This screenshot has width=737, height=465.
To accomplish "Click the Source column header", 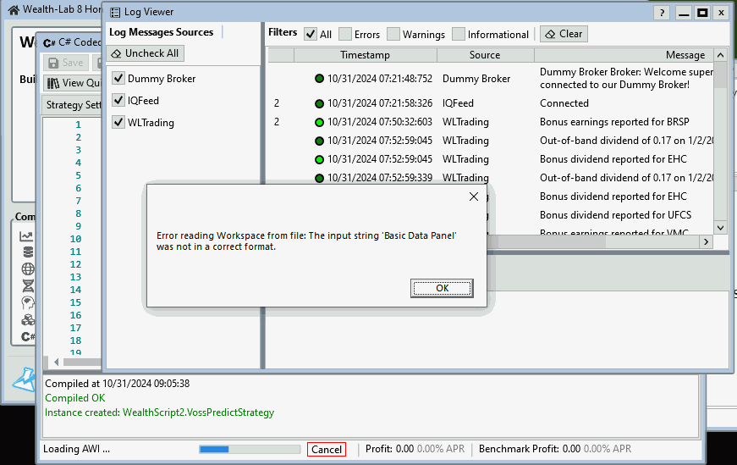I will pyautogui.click(x=485, y=55).
